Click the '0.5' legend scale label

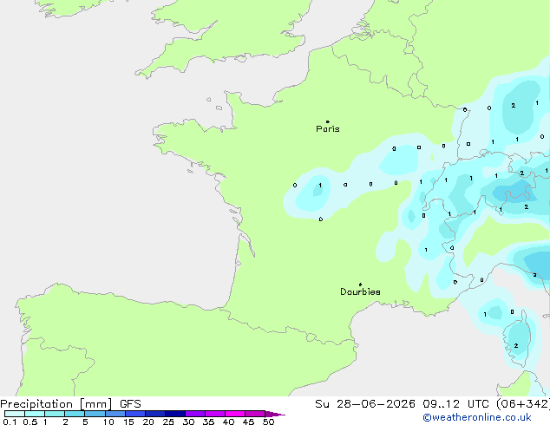click(x=30, y=422)
